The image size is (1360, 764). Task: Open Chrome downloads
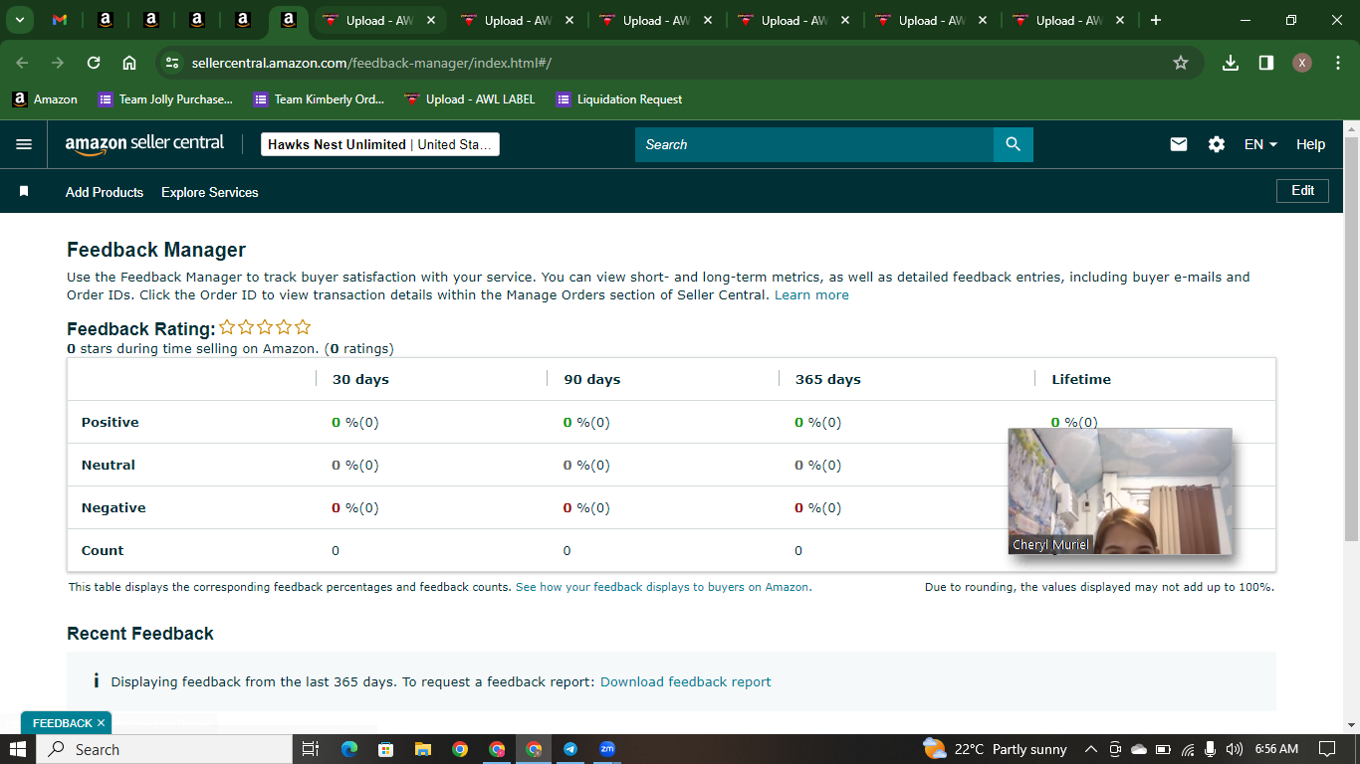tap(1231, 63)
